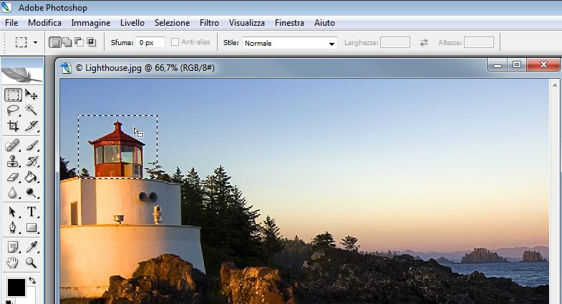The width and height of the screenshot is (562, 304).
Task: Open the File menu
Action: [x=11, y=23]
